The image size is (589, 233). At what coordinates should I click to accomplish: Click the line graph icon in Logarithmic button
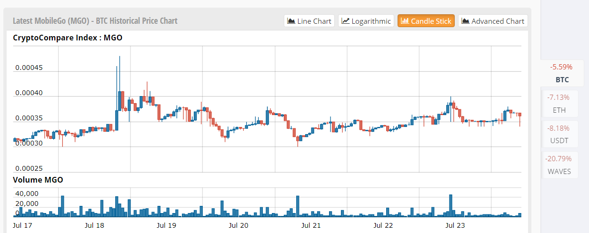coord(346,21)
